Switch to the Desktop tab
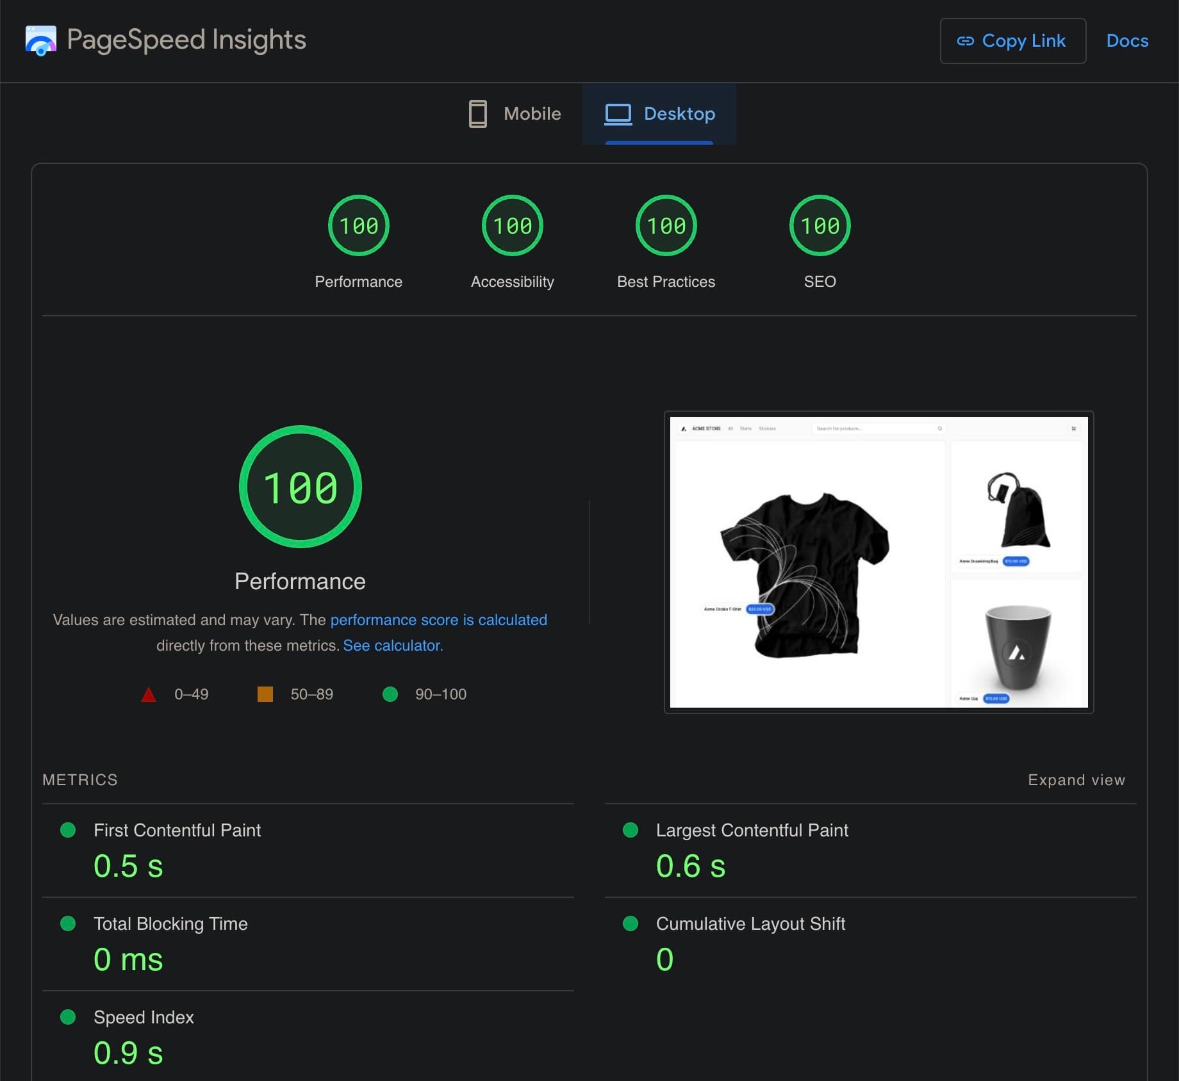 tap(679, 113)
